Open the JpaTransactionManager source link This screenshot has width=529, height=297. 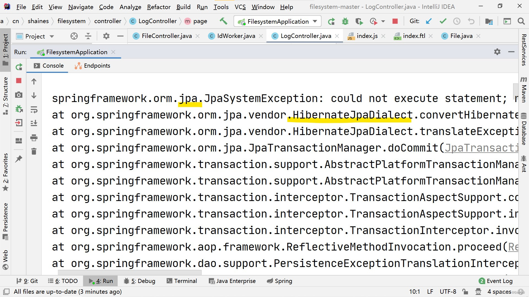point(481,148)
